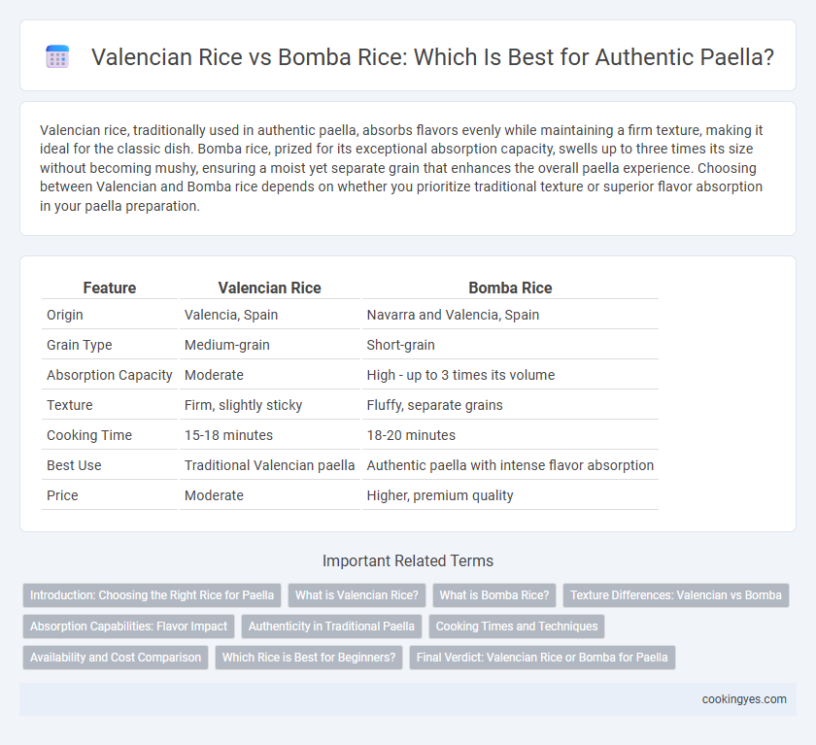Select the '18-20 minutes' cell

tap(411, 435)
